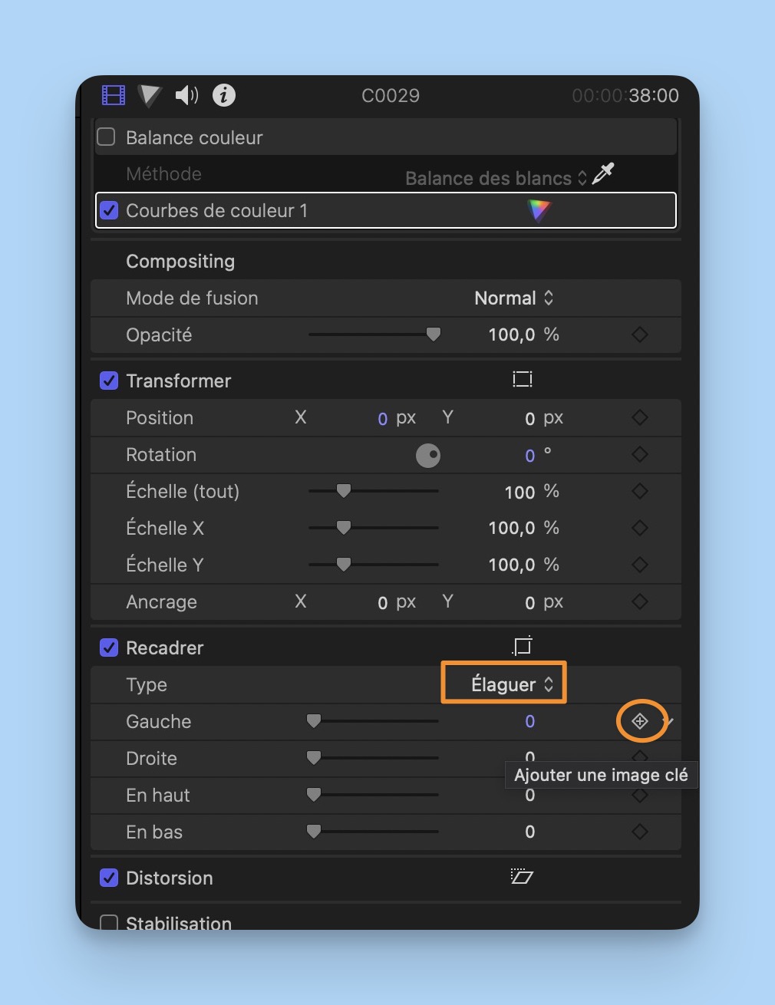The width and height of the screenshot is (775, 1005).
Task: Click the Échelle Y value 100,0 %
Action: (x=523, y=565)
